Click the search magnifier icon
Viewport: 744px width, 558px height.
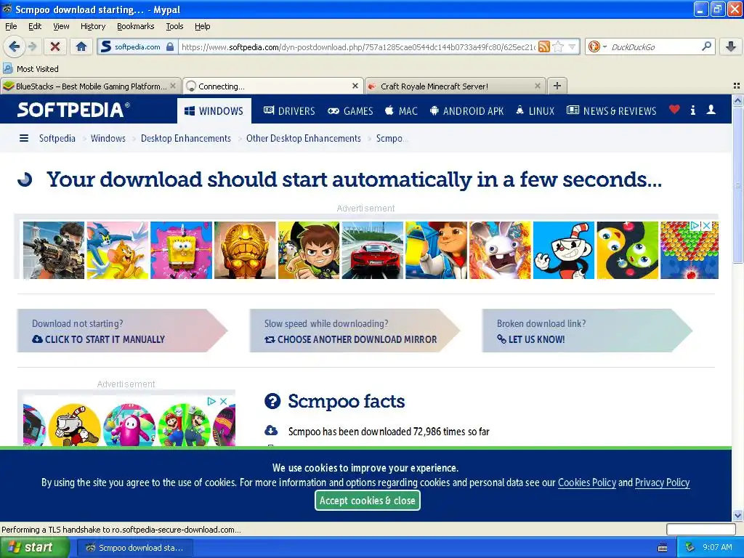tap(706, 46)
